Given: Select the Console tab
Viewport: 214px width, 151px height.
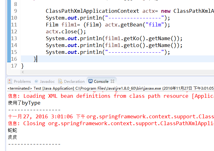Looking at the screenshot, I should (x=101, y=82).
